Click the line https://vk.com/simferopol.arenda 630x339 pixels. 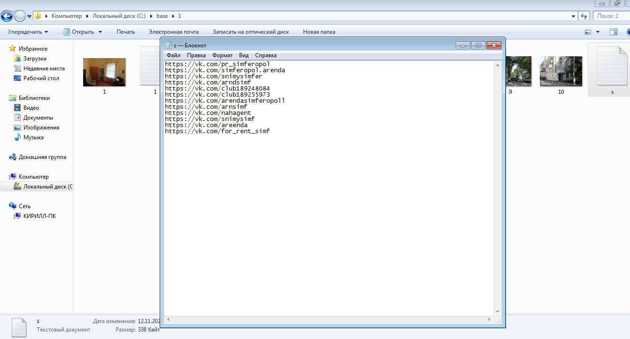point(225,70)
